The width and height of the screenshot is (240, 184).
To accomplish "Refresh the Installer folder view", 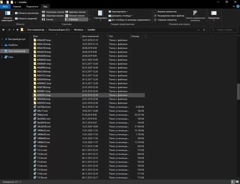I will pyautogui.click(x=204, y=30).
